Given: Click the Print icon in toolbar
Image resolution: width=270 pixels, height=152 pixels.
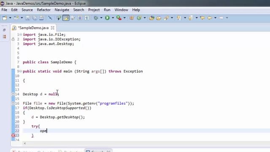Looking at the screenshot, I should 41,18.
